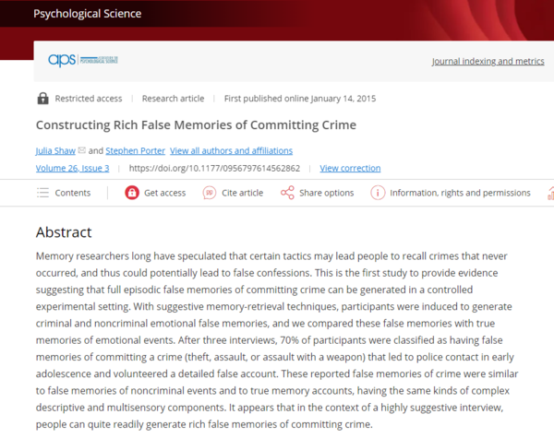
Task: Open the Contents list icon
Action: (x=42, y=193)
